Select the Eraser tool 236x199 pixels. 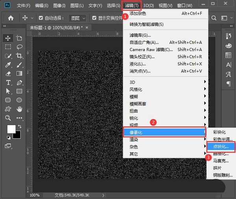click(x=8, y=73)
